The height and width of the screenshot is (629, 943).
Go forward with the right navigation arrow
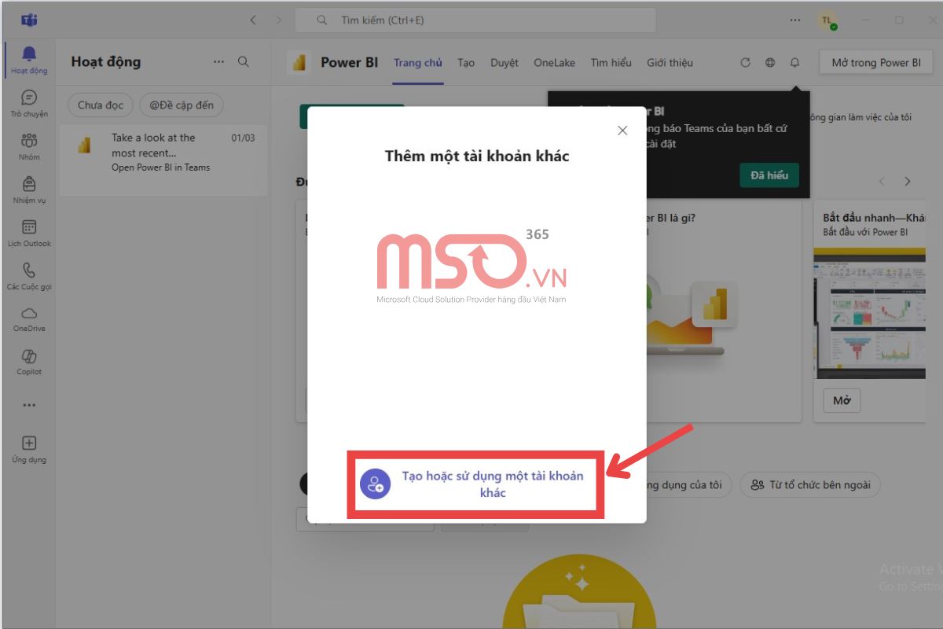(x=278, y=20)
